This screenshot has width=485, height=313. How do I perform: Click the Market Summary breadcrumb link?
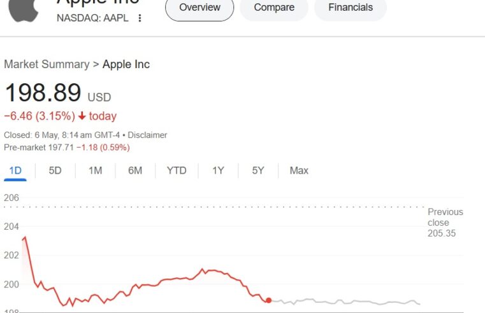pos(47,64)
